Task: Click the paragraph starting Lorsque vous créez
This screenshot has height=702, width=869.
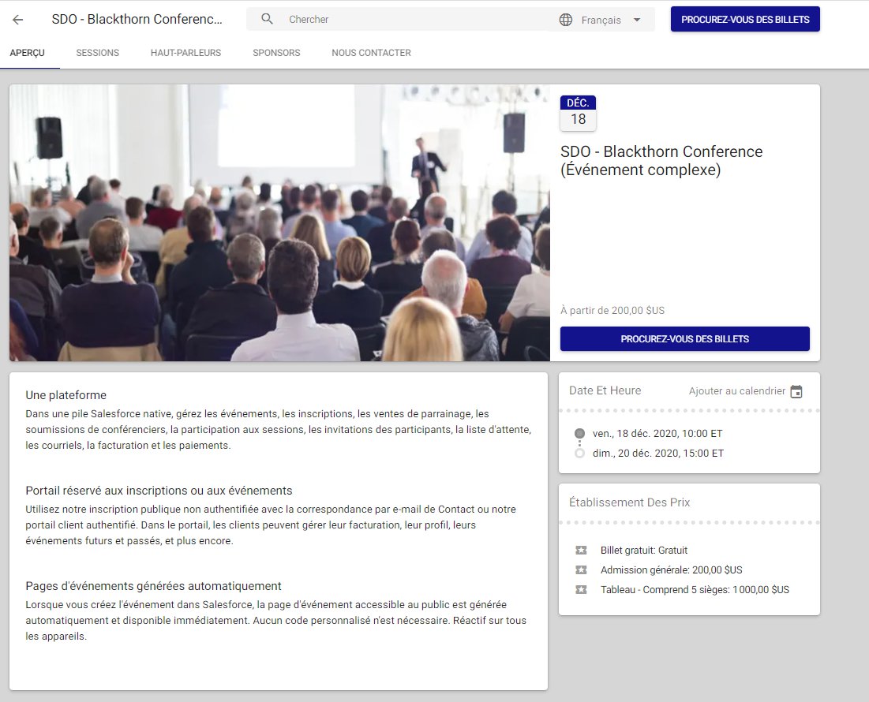Action: (x=276, y=621)
